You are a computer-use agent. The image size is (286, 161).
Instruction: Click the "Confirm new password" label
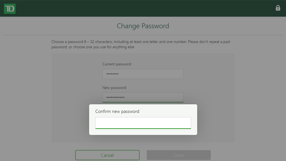[117, 111]
